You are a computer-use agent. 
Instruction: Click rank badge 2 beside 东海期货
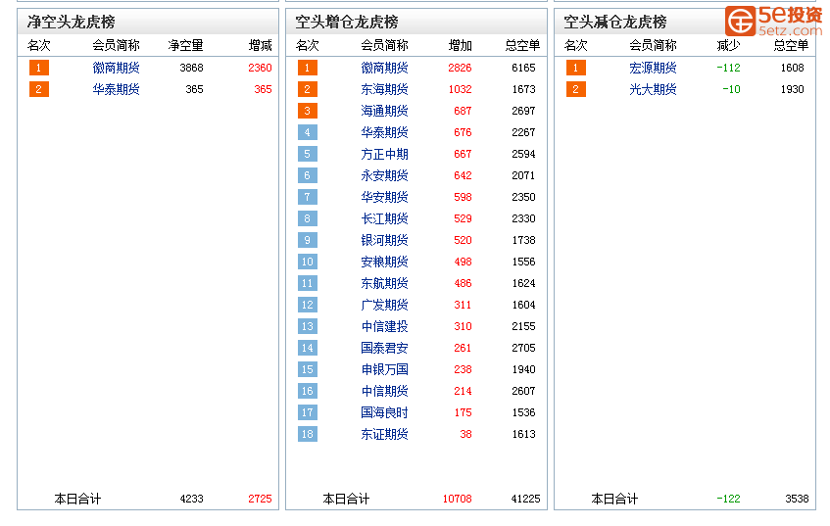[x=307, y=89]
